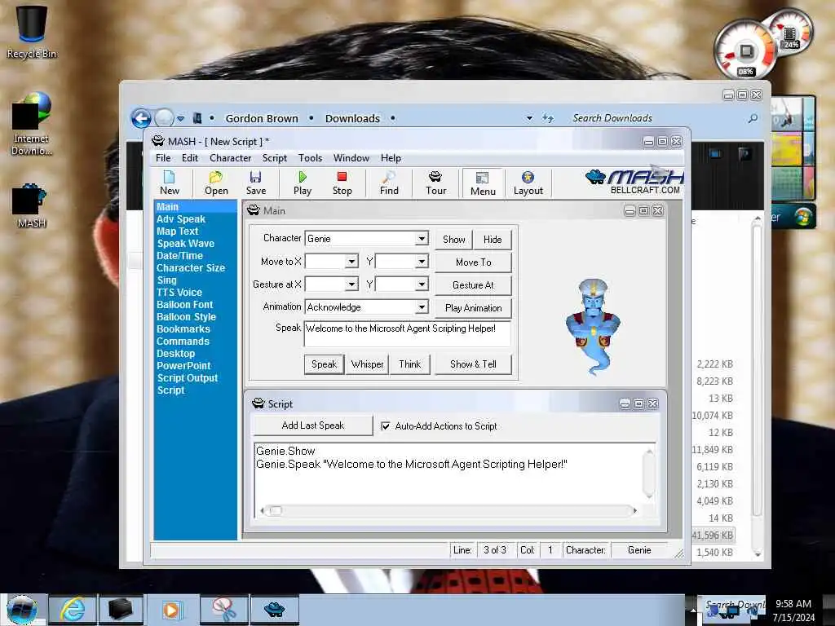Click the script editor vertical scrollbar
Image resolution: width=835 pixels, height=626 pixels.
coord(648,474)
